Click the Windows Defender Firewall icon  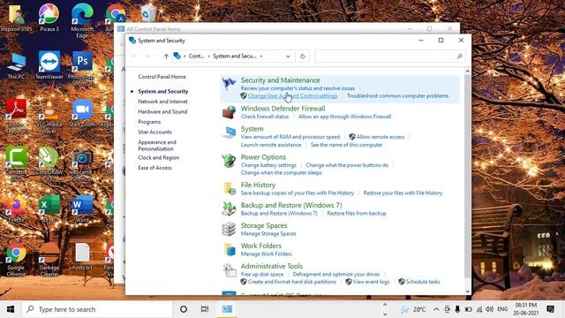coord(229,112)
